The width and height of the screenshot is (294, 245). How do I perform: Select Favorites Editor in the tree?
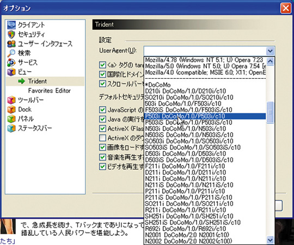[50, 91]
